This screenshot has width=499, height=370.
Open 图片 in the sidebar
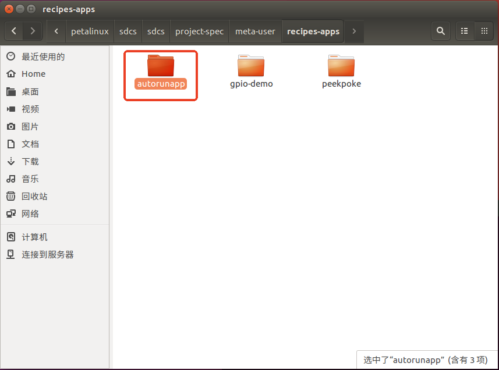tap(55, 126)
